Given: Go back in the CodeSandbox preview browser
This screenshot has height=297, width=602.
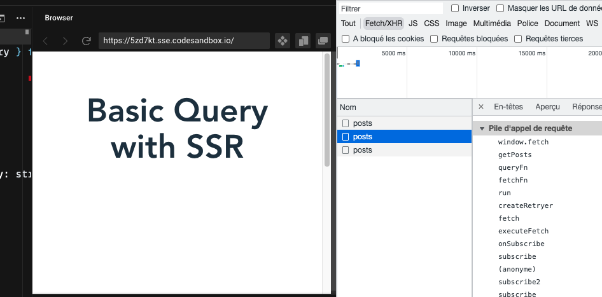Looking at the screenshot, I should click(x=45, y=41).
